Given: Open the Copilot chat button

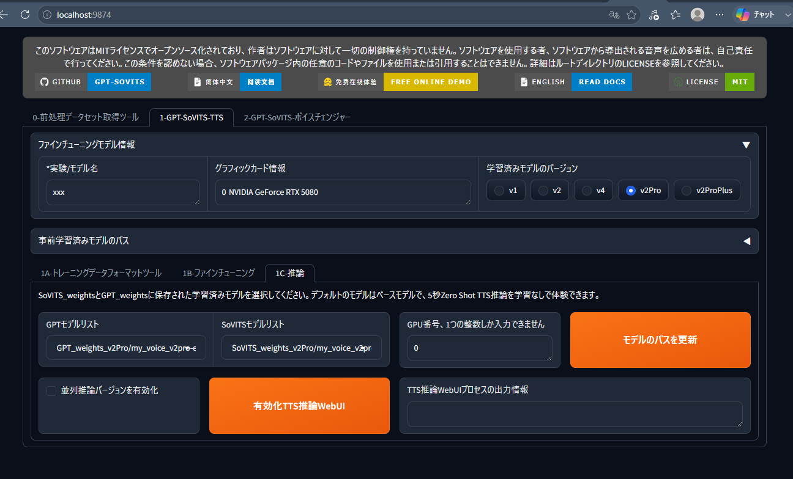Looking at the screenshot, I should 755,14.
